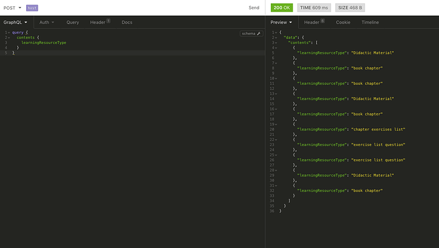Viewport: 439px width, 248px height.
Task: Open the GraphQL body type dropdown
Action: pyautogui.click(x=15, y=22)
